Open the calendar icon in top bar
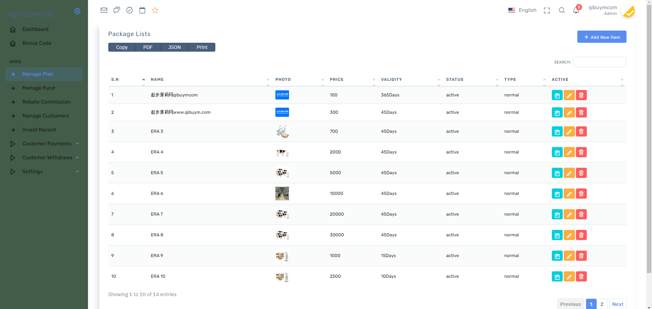652x309 pixels. pos(142,10)
